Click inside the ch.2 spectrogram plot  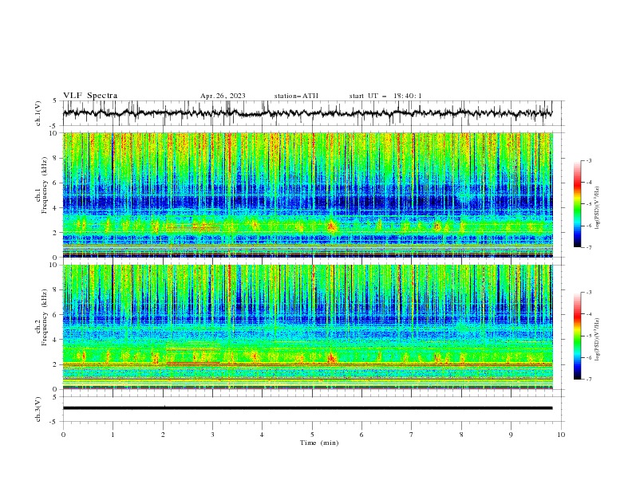[308, 327]
